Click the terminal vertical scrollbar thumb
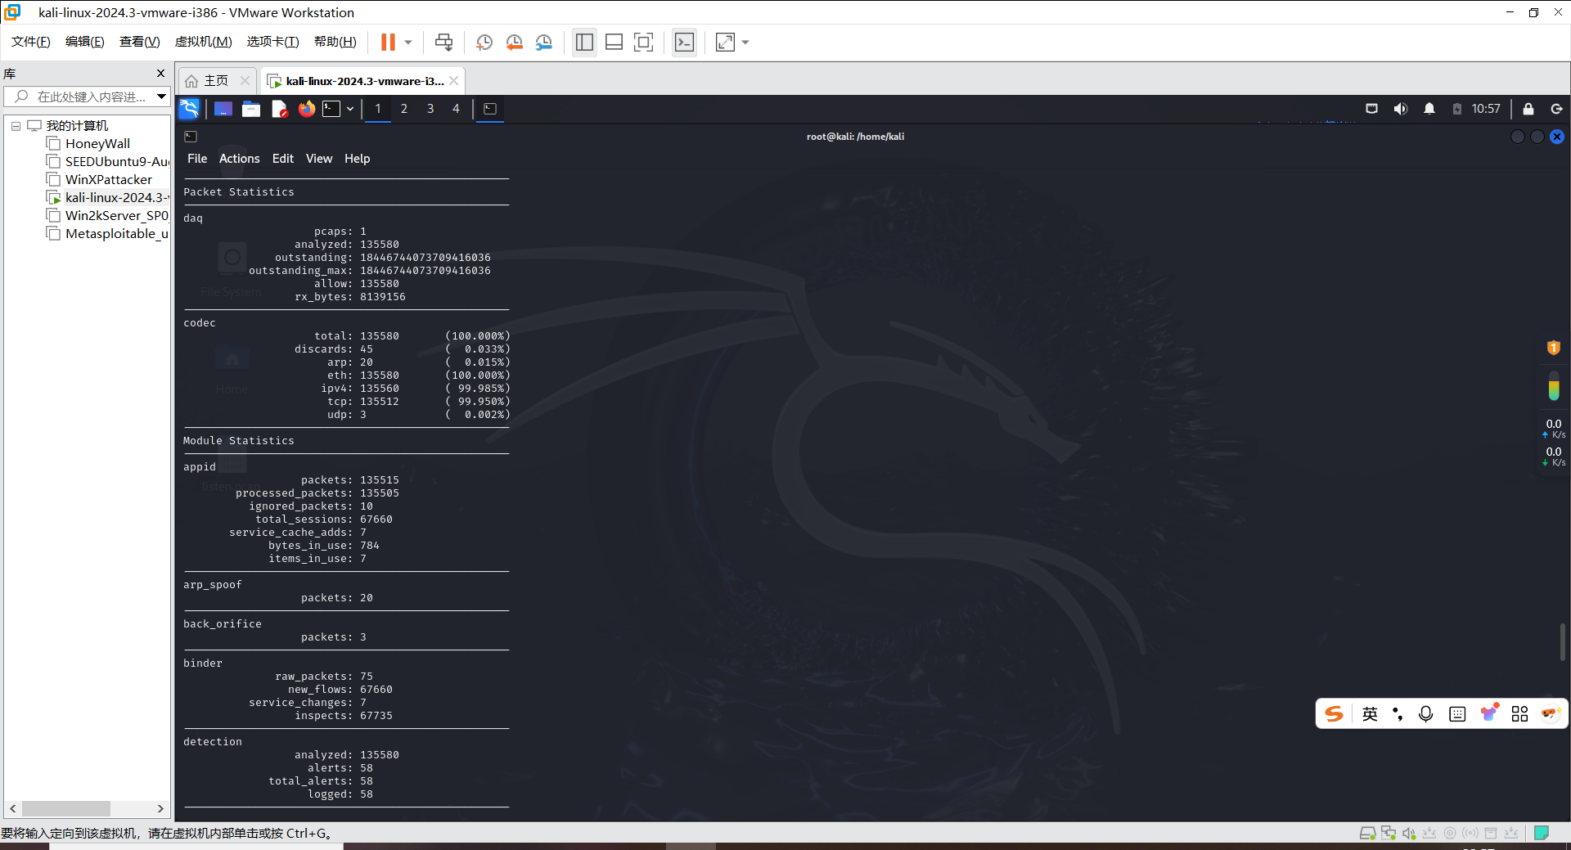This screenshot has height=850, width=1571. (1562, 641)
